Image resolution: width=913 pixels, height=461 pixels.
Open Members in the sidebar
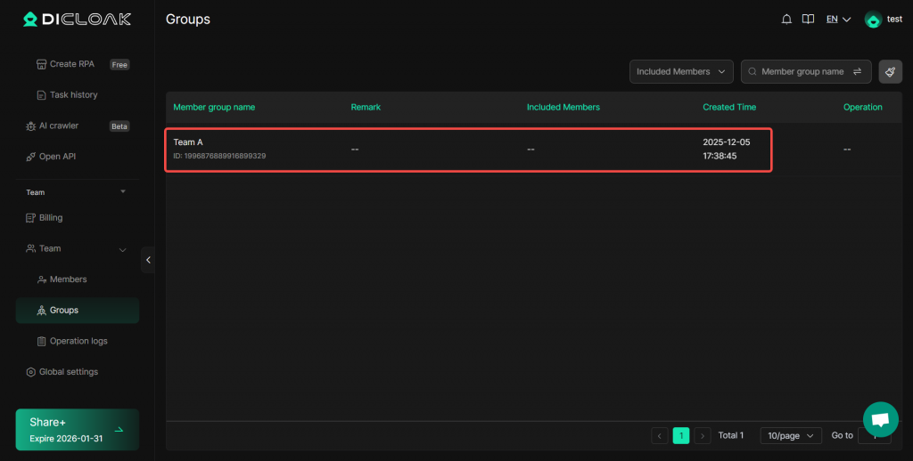[68, 279]
